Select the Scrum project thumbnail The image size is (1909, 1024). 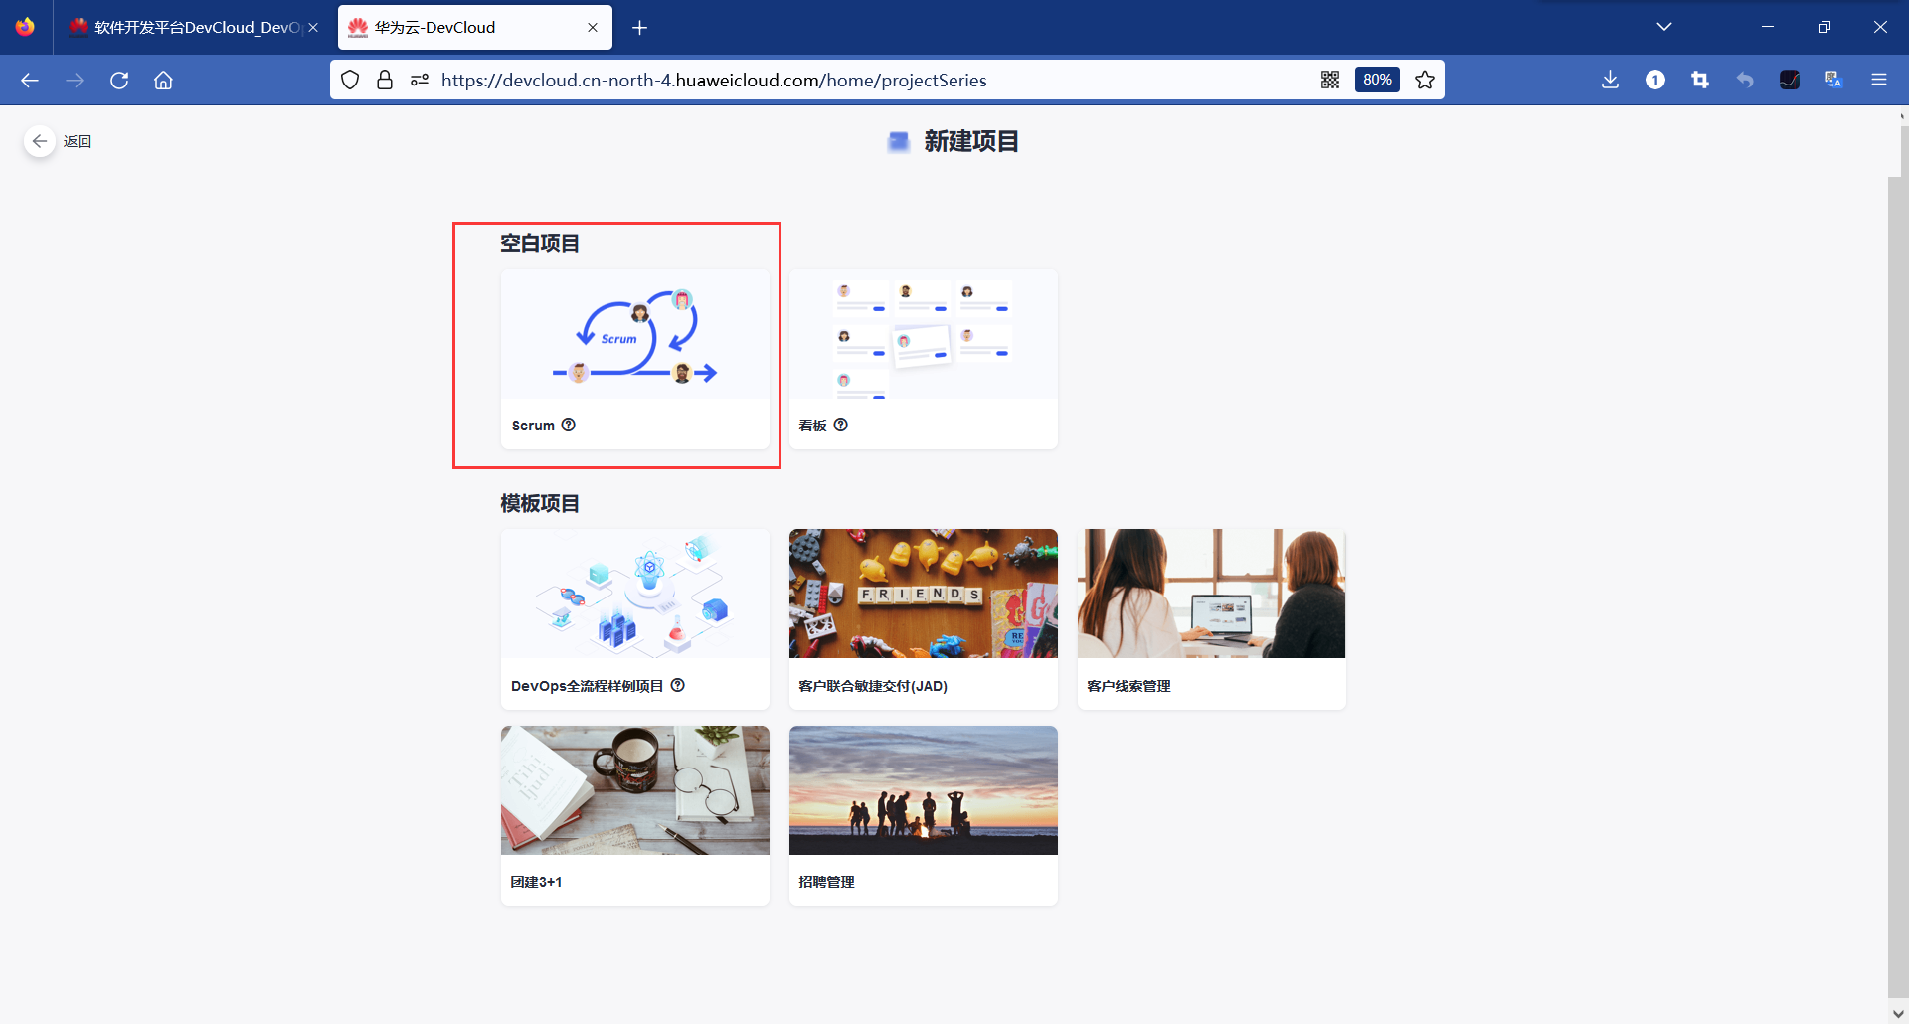pos(635,334)
